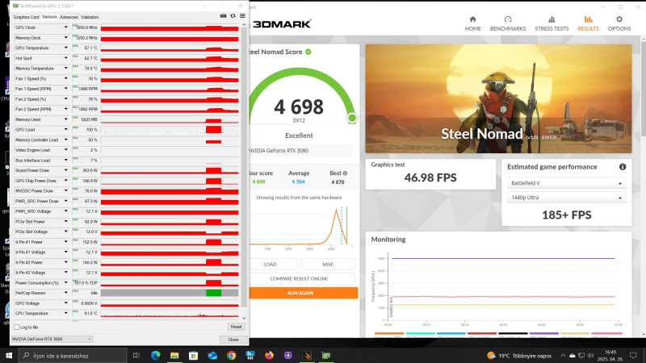Open 3DMark Benchmarks gauge icon

[x=508, y=19]
